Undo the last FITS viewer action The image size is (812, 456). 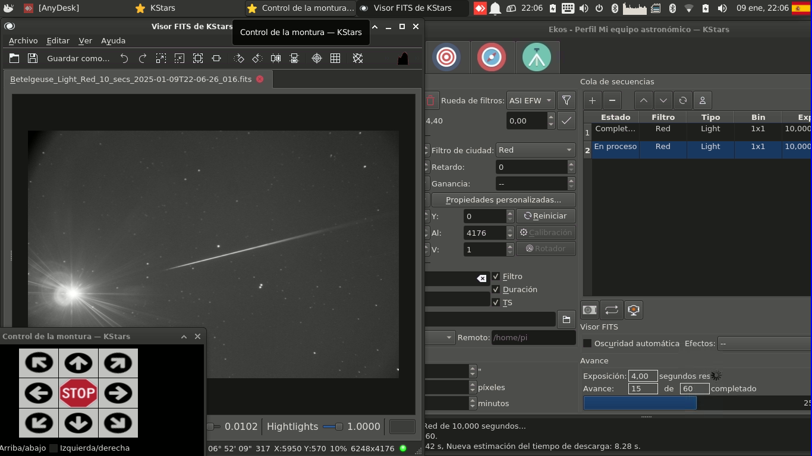point(124,58)
